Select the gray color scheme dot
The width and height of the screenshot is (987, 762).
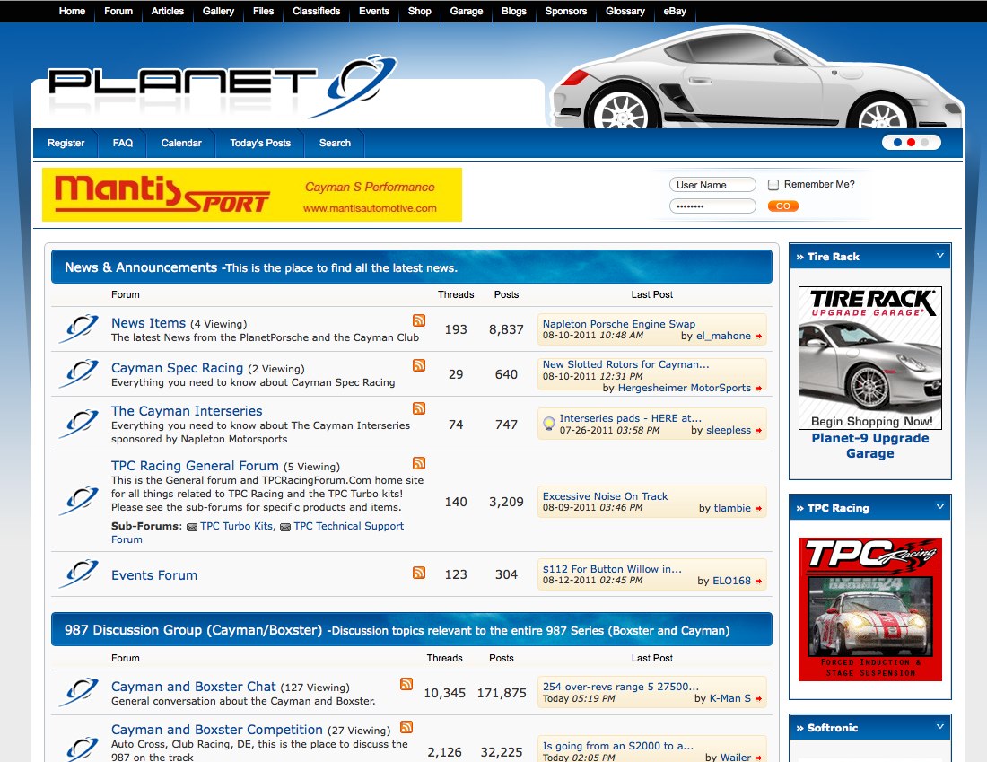tap(924, 143)
